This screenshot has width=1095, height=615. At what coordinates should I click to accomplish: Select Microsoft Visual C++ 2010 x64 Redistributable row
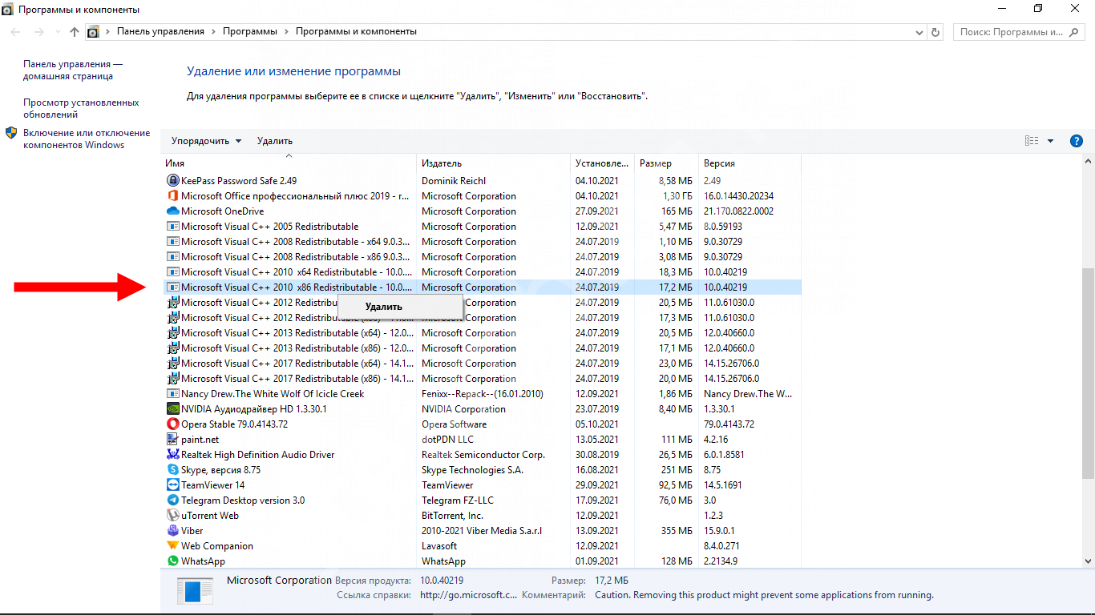tap(481, 272)
